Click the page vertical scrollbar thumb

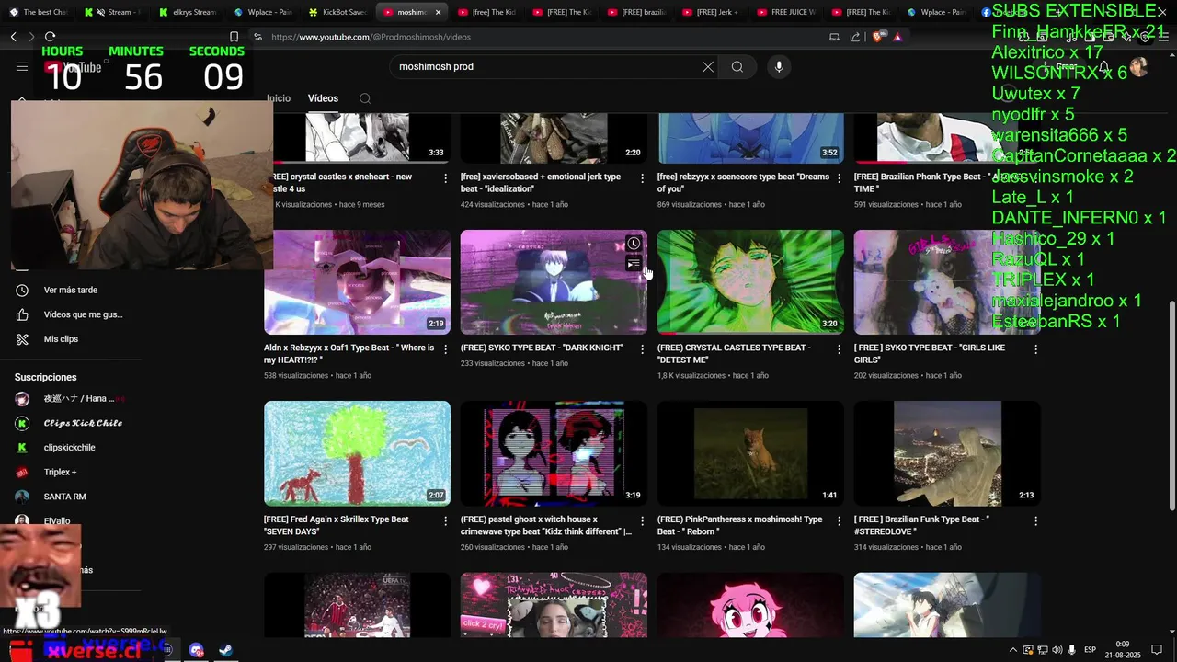click(x=1171, y=405)
